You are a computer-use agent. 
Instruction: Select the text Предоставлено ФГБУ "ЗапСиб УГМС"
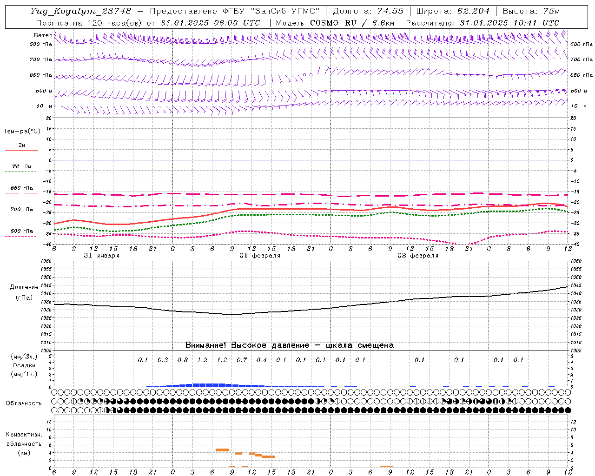coord(235,11)
